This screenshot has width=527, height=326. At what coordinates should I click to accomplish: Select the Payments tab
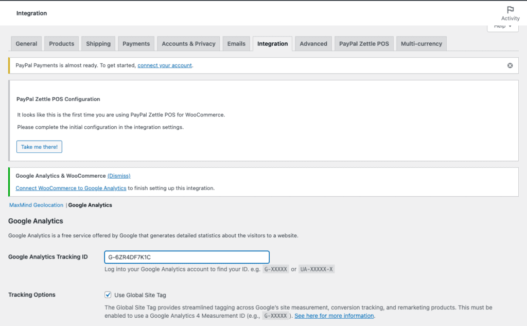click(x=136, y=44)
